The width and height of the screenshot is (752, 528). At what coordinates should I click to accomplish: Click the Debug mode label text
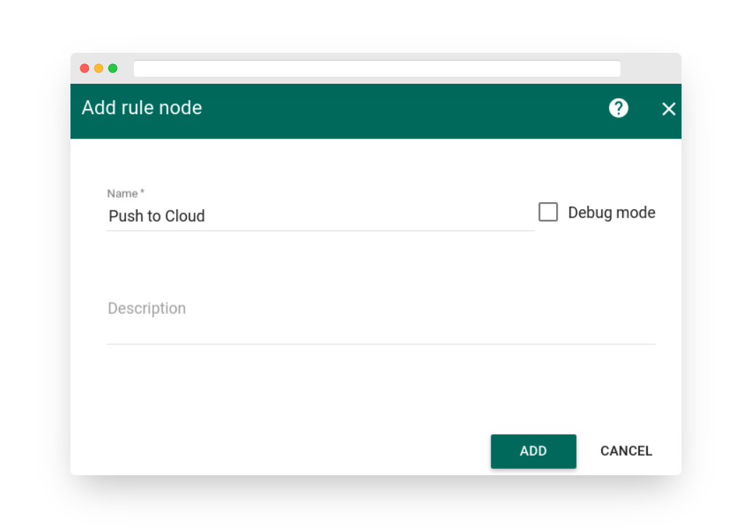point(612,213)
